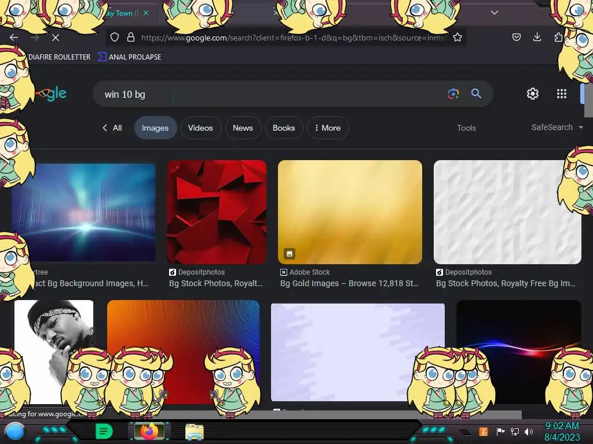Screen dimensions: 593x444
Task: Open DIAFIRE ROULETTER bookmark
Action: click(59, 57)
